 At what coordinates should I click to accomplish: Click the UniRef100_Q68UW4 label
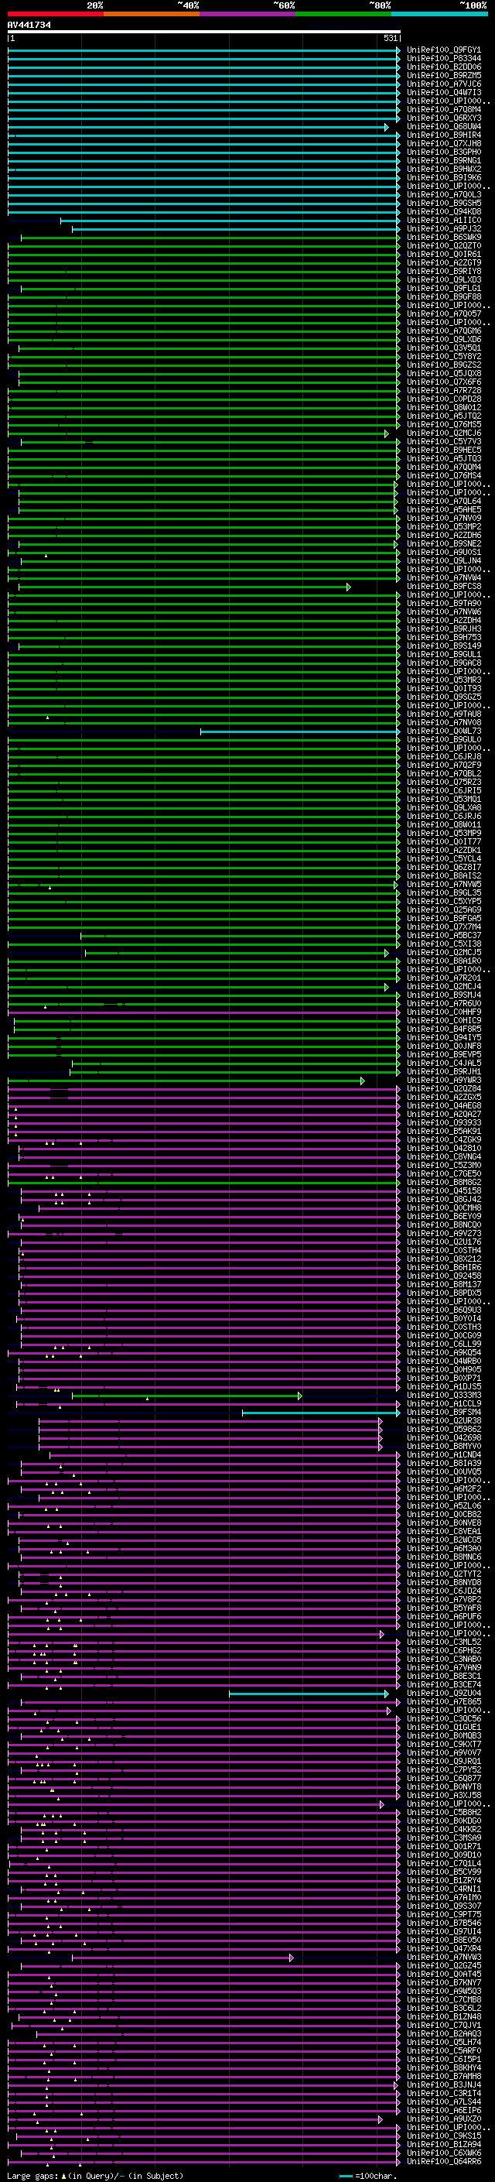[443, 127]
